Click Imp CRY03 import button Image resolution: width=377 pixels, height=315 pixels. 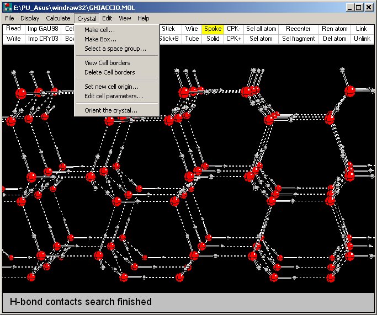(43, 39)
